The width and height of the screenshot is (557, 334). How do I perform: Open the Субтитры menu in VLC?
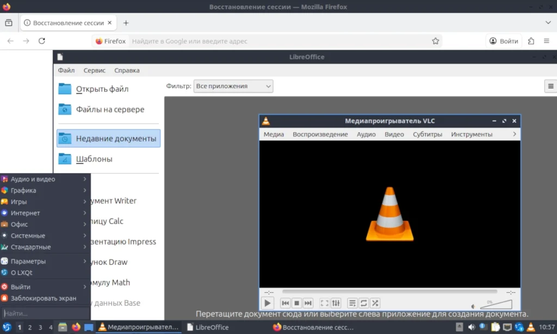[428, 134]
